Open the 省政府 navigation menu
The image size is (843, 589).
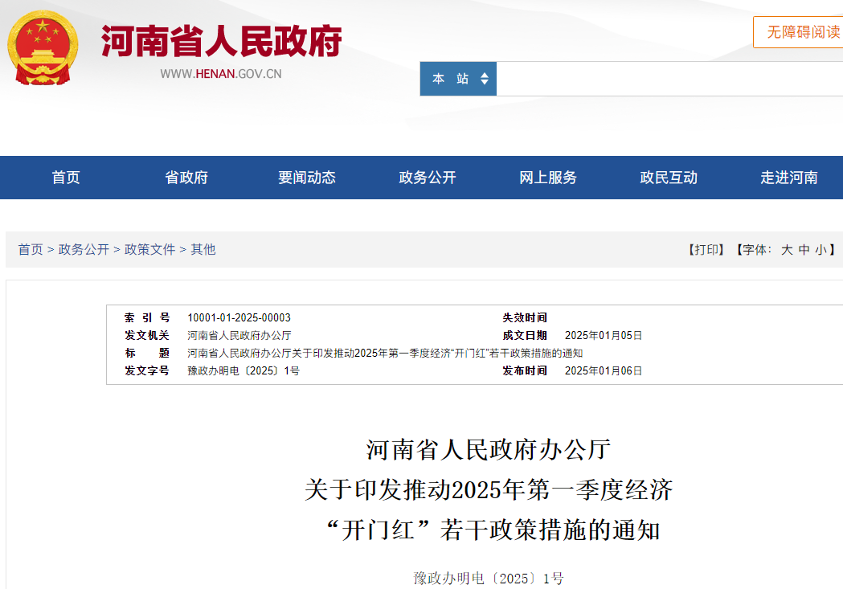coord(185,178)
